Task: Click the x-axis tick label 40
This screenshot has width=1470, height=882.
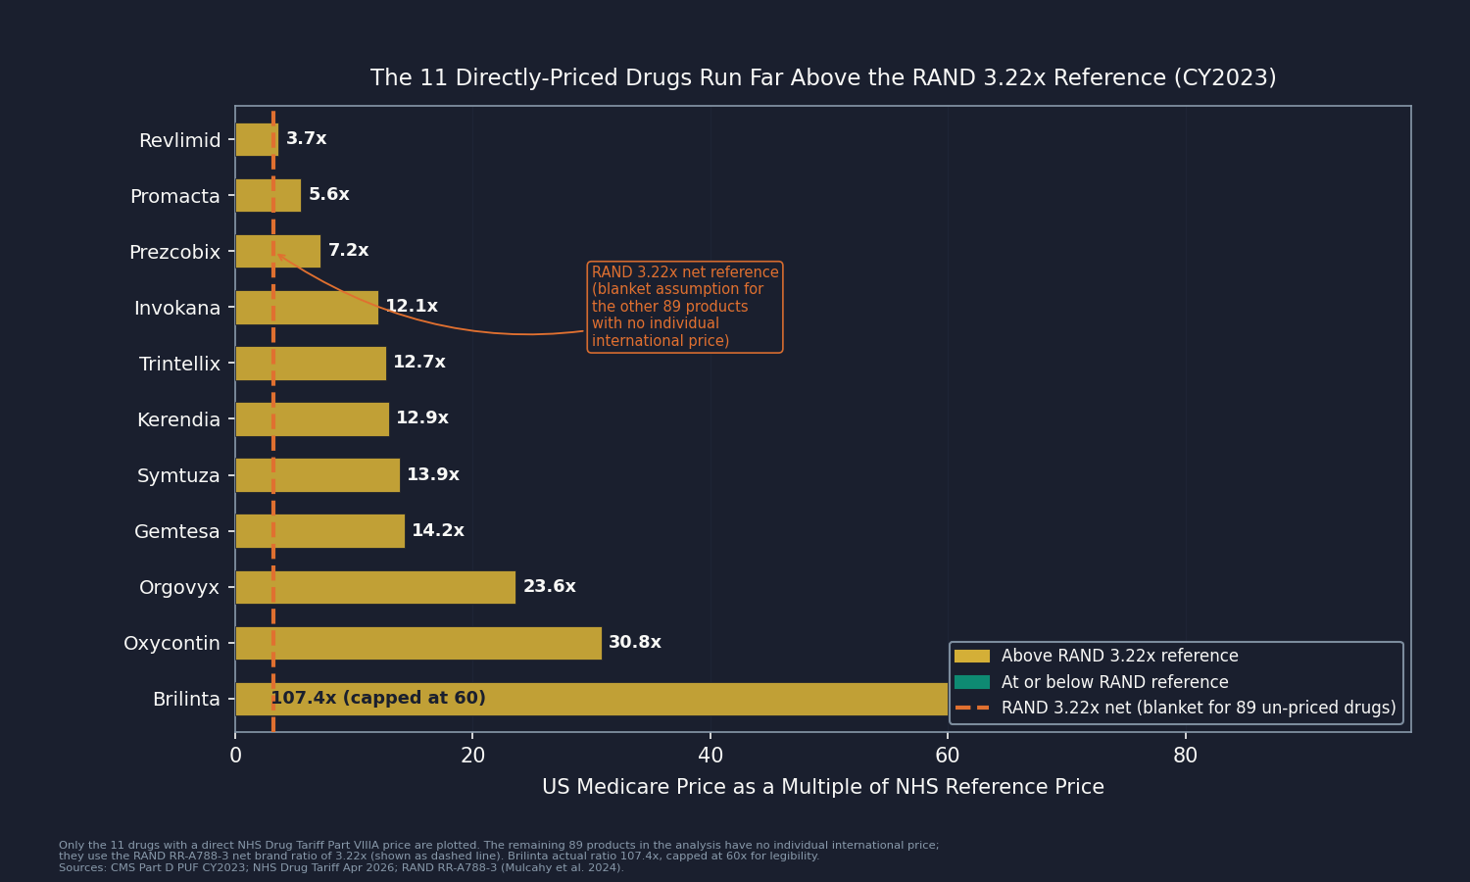Action: (710, 756)
